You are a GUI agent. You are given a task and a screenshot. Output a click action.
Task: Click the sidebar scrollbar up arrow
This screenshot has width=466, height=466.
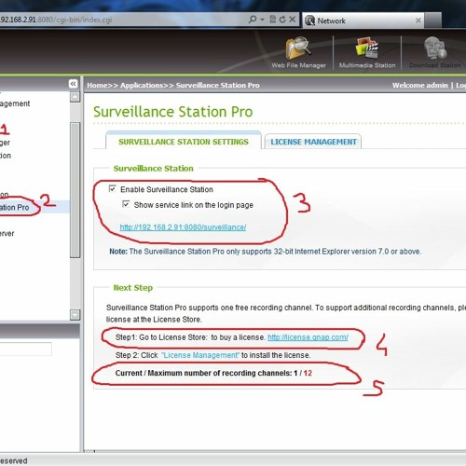(75, 97)
